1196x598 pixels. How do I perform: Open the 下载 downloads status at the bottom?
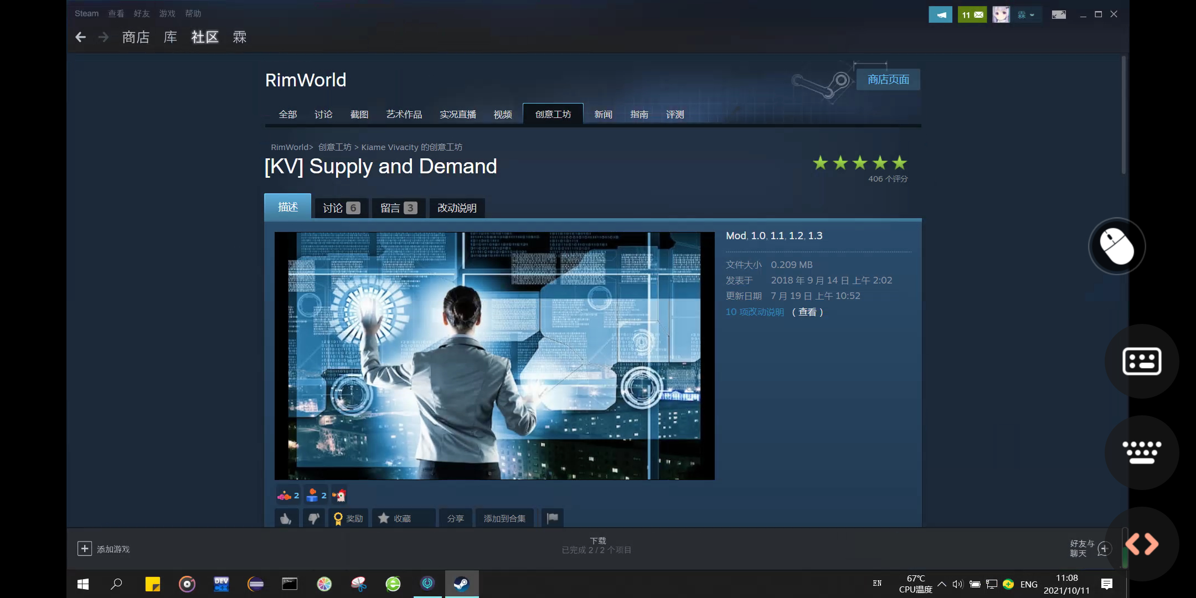click(x=597, y=545)
